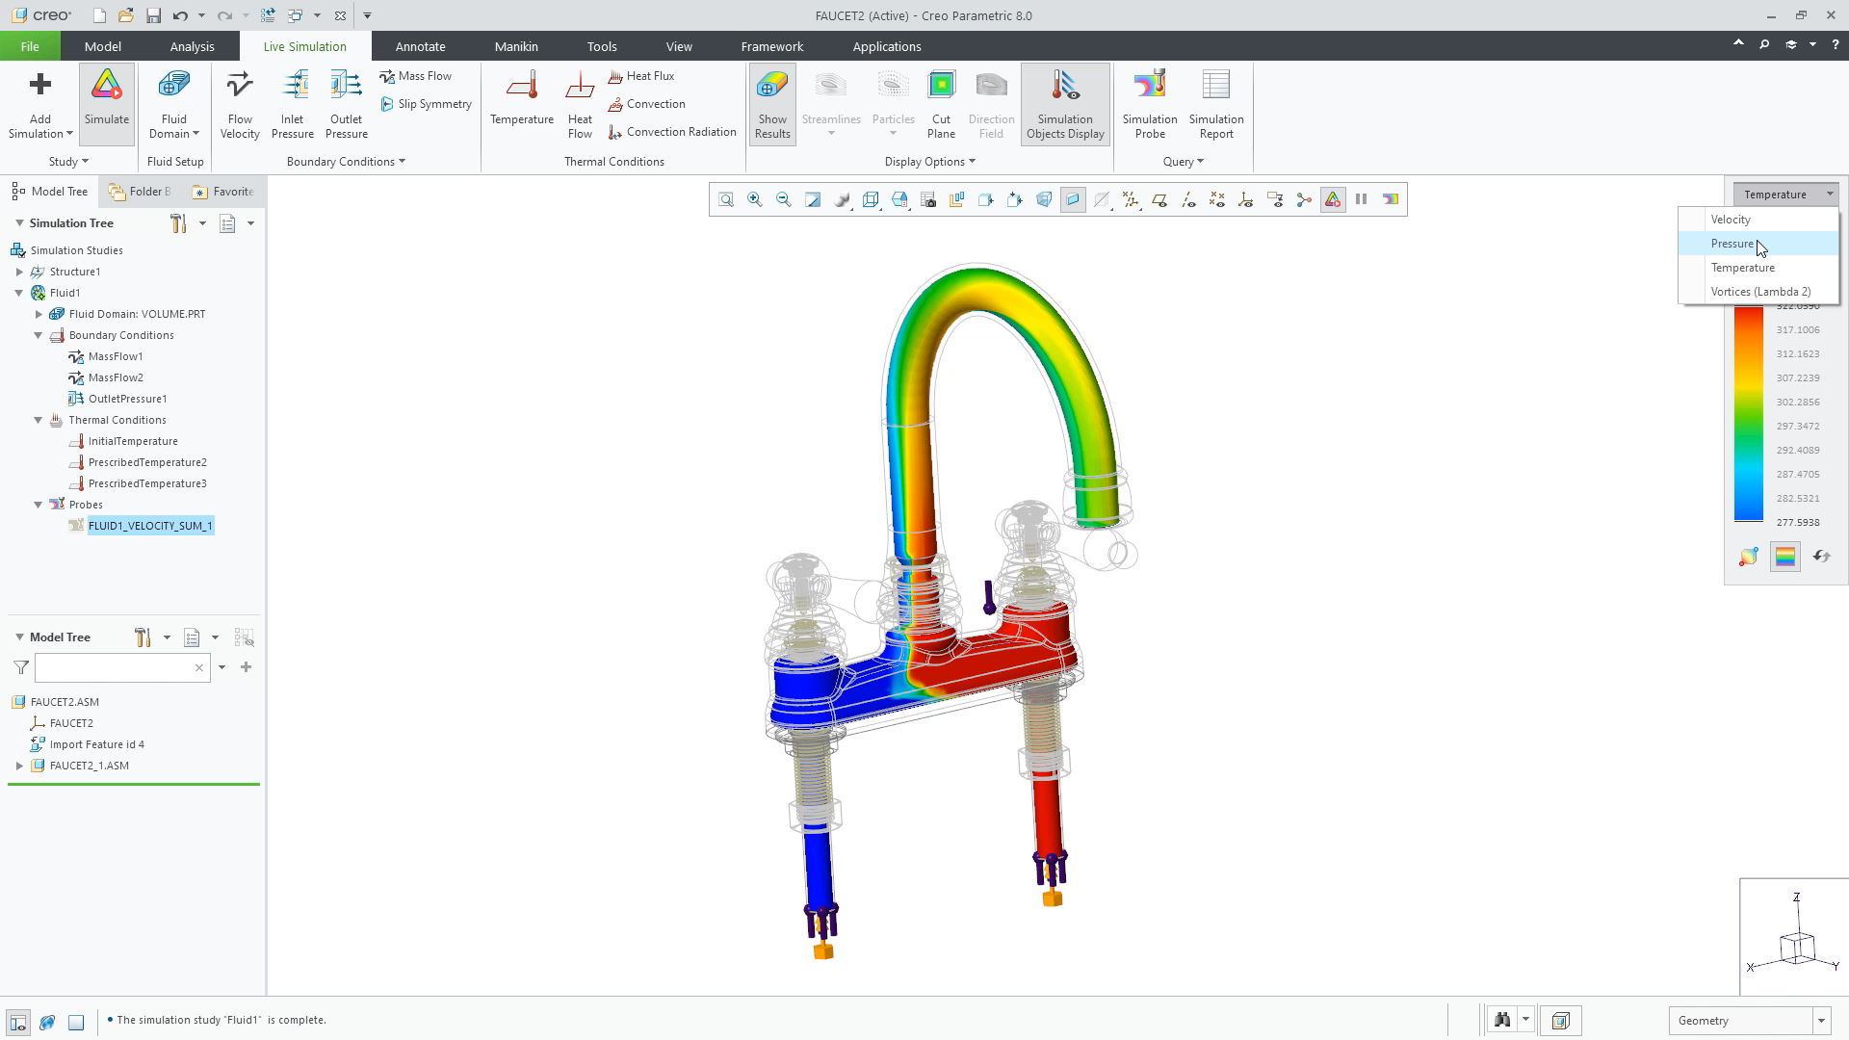
Task: Select the Inlet Pressure tool
Action: click(x=292, y=101)
